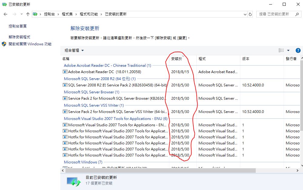The height and width of the screenshot is (190, 303).
Task: Click the search magnifier icon
Action: pyautogui.click(x=297, y=14)
